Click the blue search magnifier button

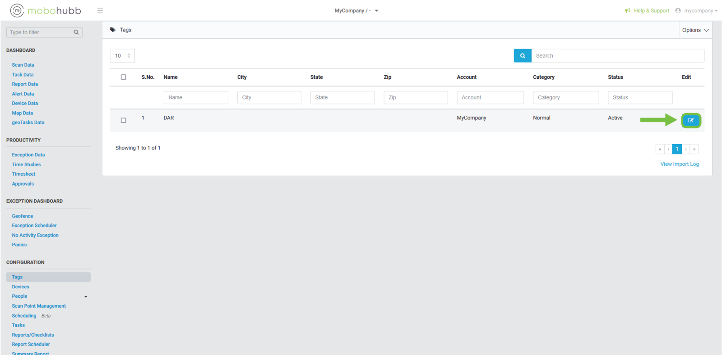coord(523,56)
